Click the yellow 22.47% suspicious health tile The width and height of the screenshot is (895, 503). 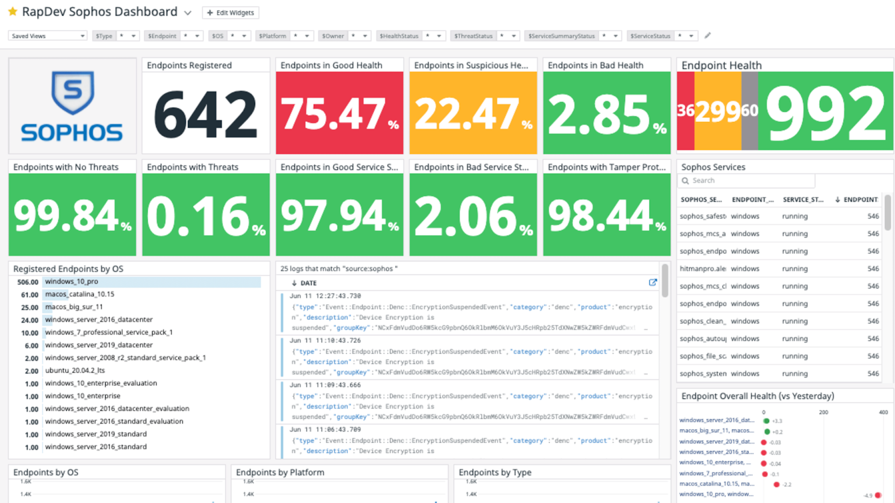pyautogui.click(x=473, y=113)
